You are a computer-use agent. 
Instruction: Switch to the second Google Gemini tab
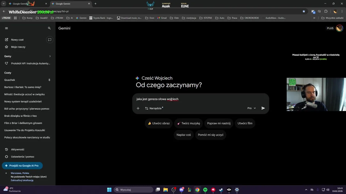point(71,4)
